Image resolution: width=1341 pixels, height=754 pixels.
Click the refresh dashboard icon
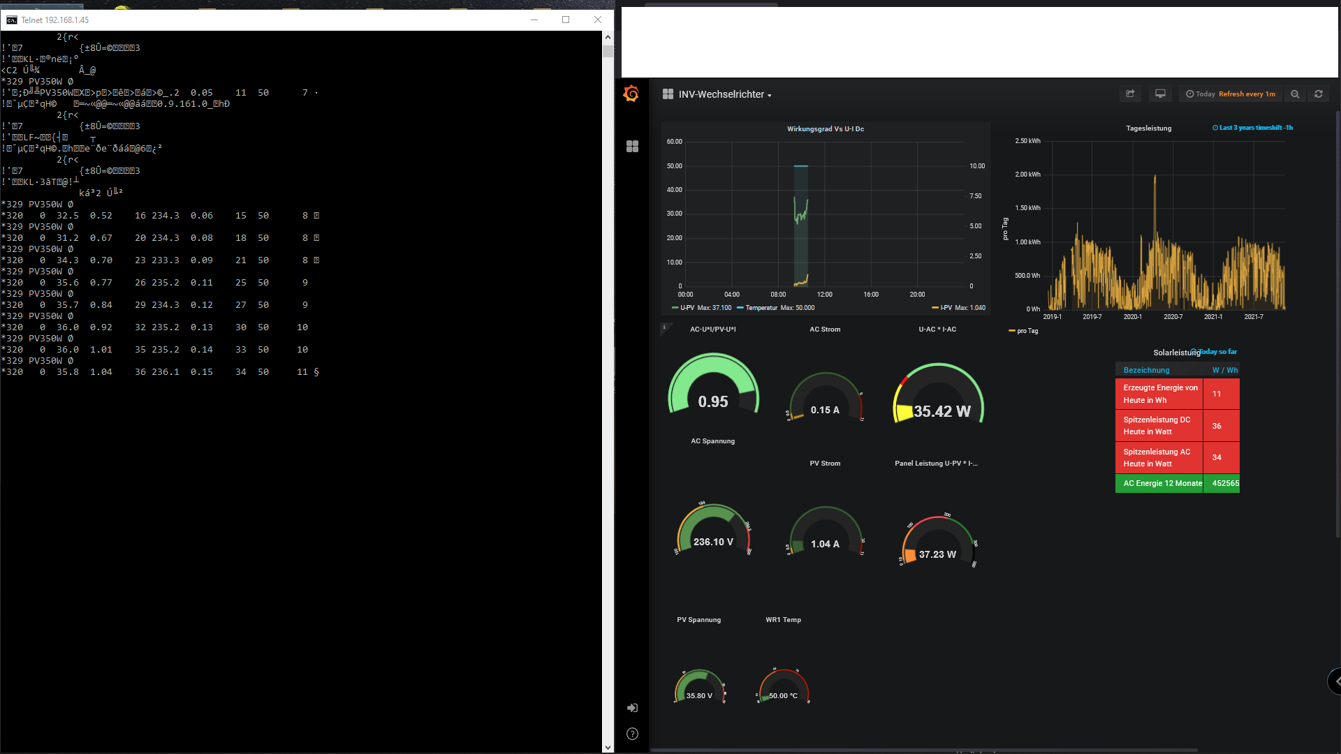(1319, 94)
